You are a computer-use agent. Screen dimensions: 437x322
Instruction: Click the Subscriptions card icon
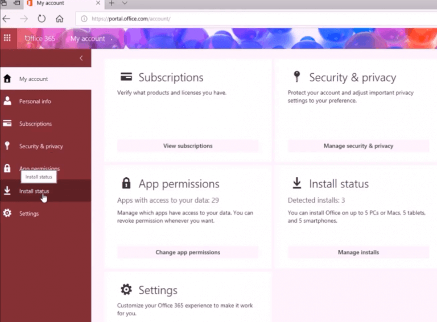[126, 77]
